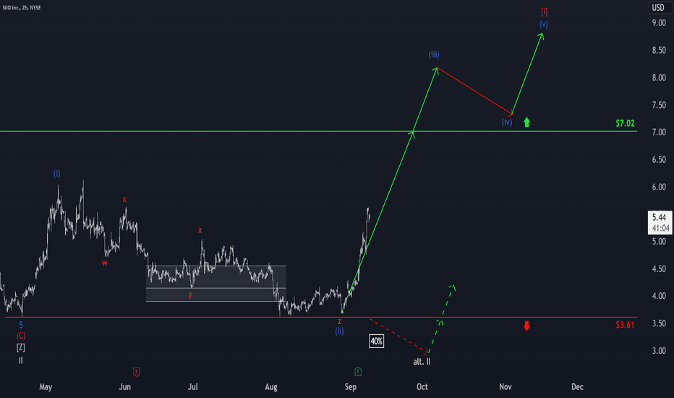This screenshot has height=398, width=674.
Task: Click the red w wave label
Action: 104,263
